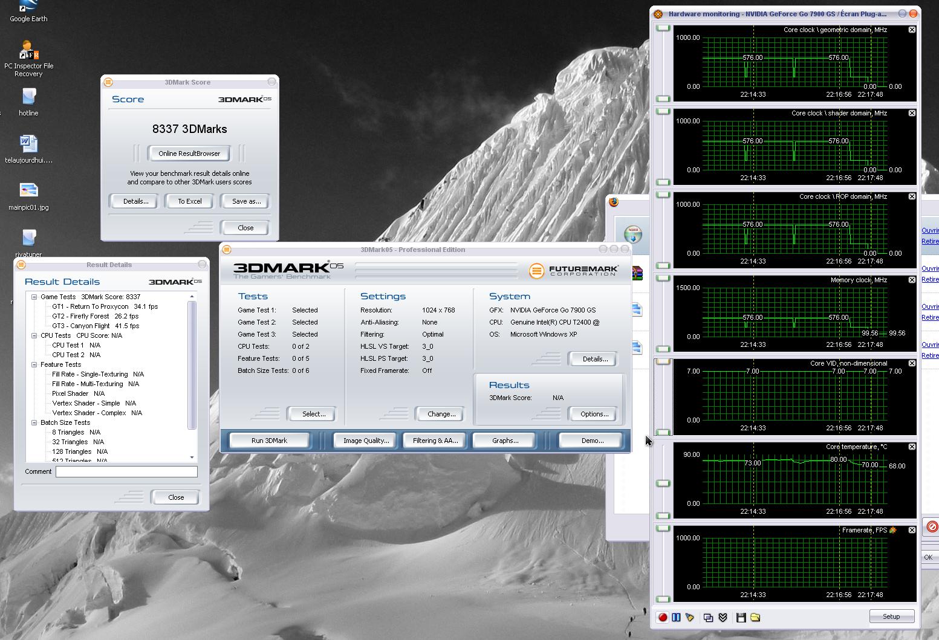Open Options... under Results
Screen dimensions: 939x640
pyautogui.click(x=594, y=414)
